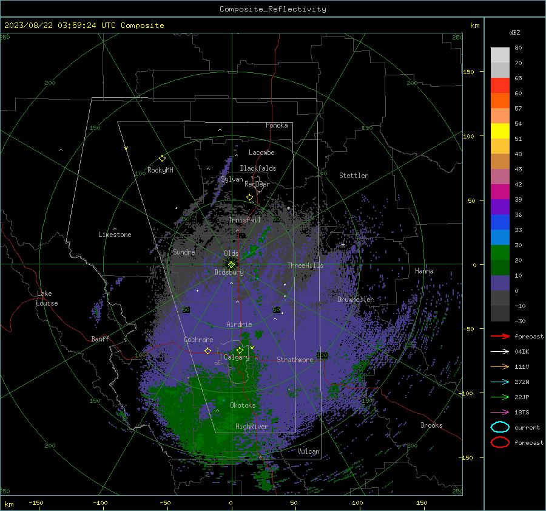The height and width of the screenshot is (511, 546).
Task: Click the orange 111V arrow icon
Action: (x=500, y=366)
